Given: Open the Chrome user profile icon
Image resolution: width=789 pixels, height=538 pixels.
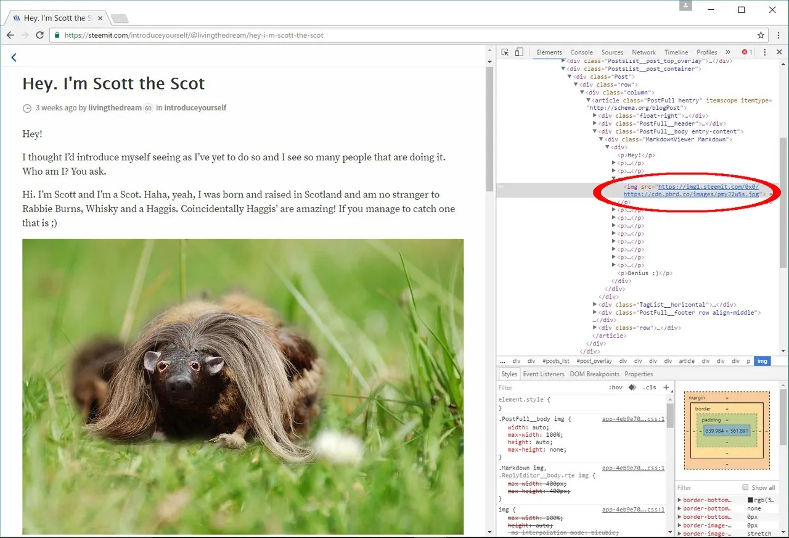Looking at the screenshot, I should pyautogui.click(x=686, y=6).
